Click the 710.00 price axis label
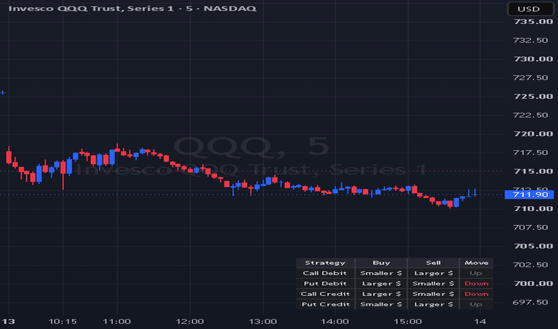This screenshot has width=558, height=329. tap(533, 208)
